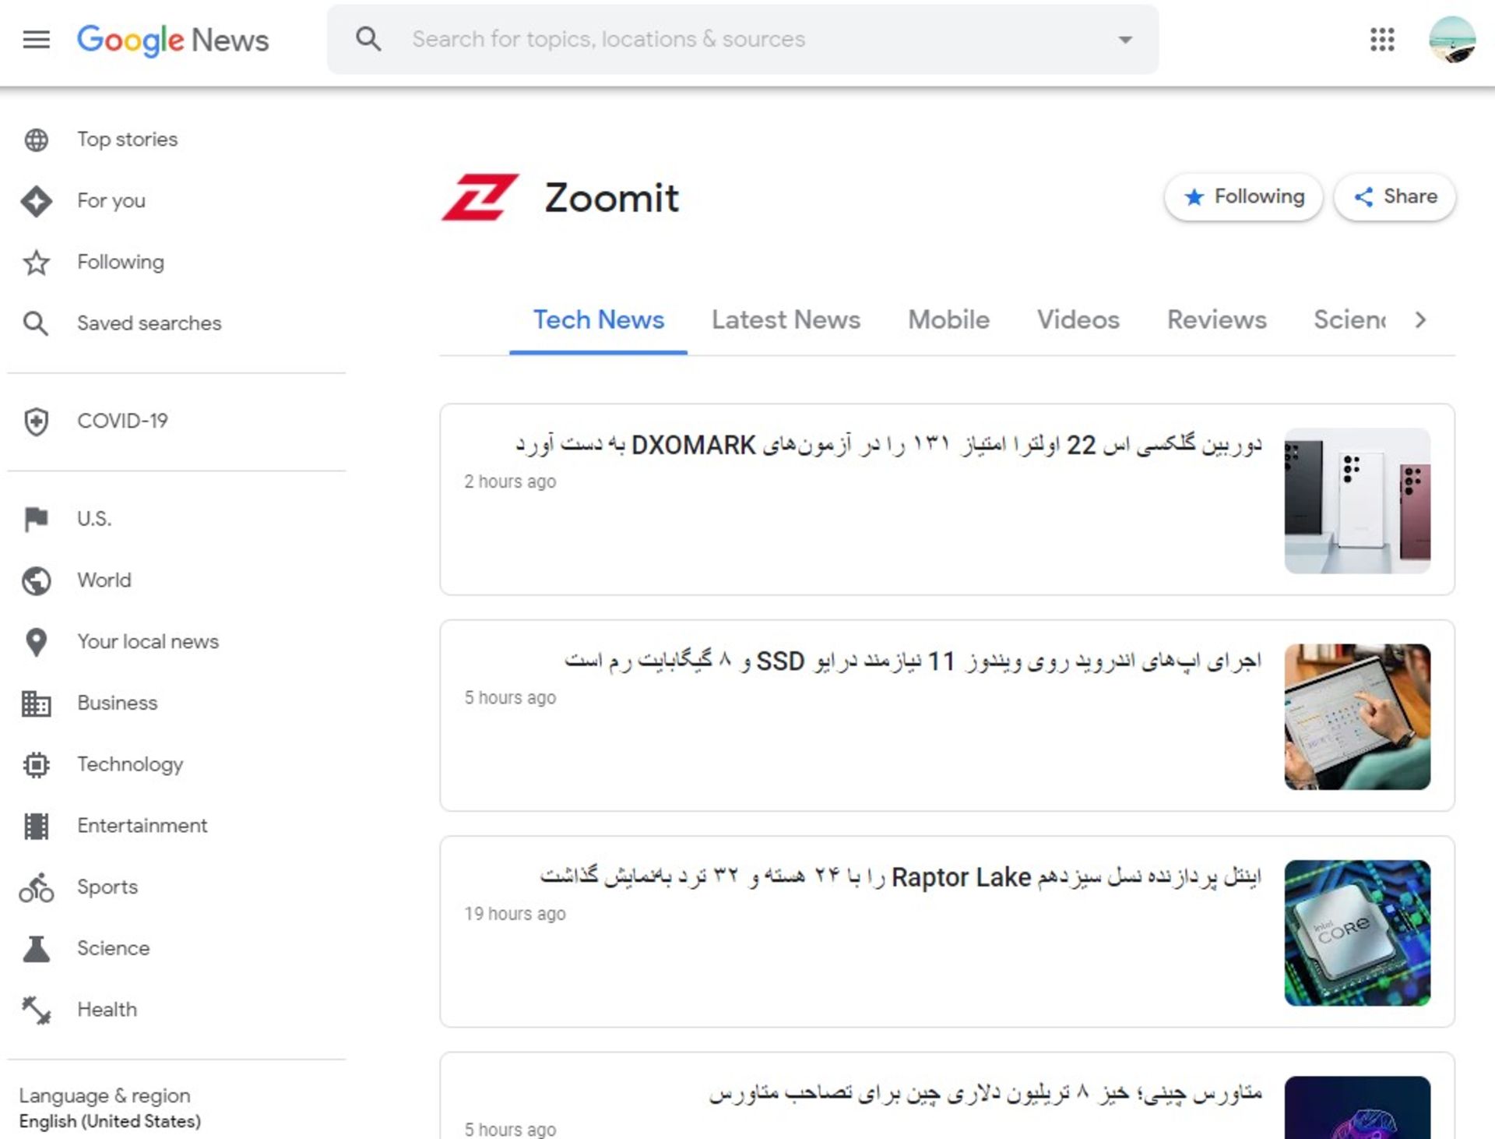The width and height of the screenshot is (1495, 1139).
Task: Open the Chinese metaverse headline
Action: click(985, 1094)
